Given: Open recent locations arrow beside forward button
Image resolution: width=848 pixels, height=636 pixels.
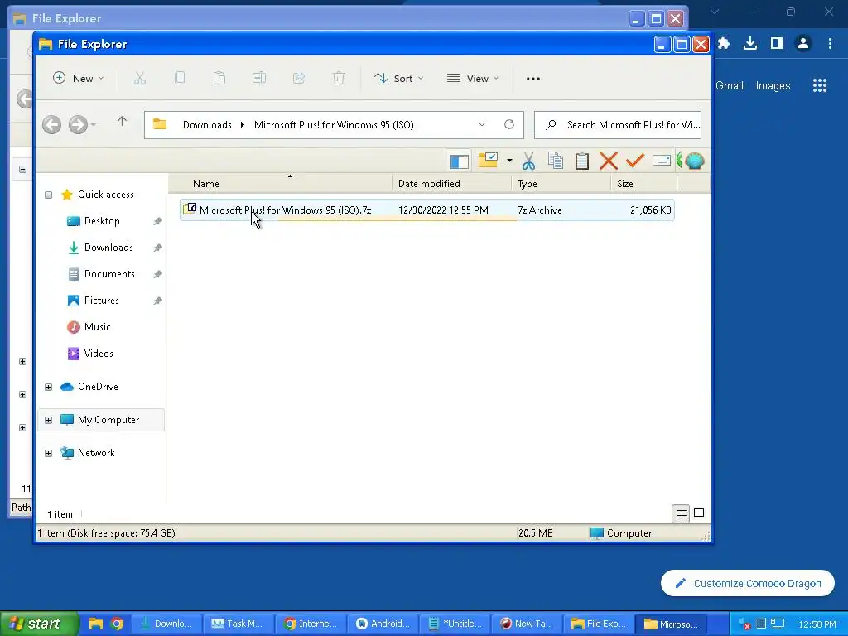Looking at the screenshot, I should (94, 125).
